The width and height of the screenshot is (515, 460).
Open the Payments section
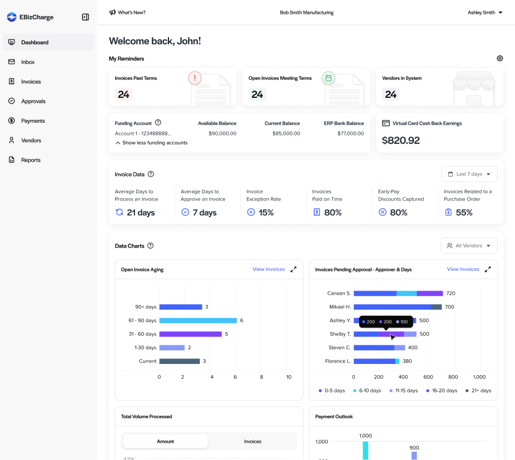tap(48, 121)
